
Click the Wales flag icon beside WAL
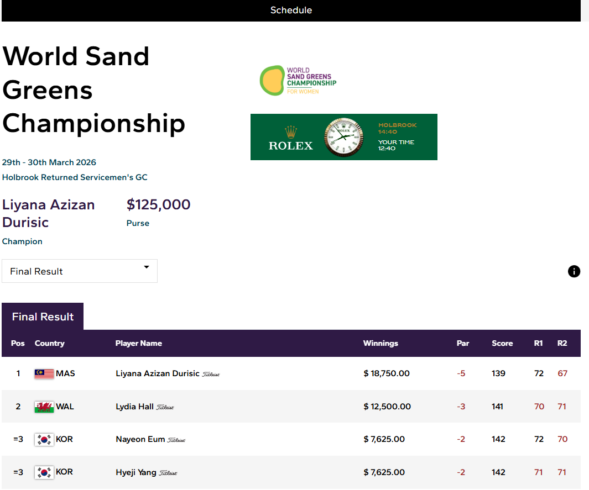click(x=44, y=407)
